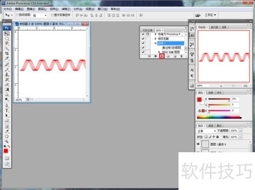Toggle the checkmark beside 动作 1
Viewport: 255px width, 190px height.
tap(143, 43)
